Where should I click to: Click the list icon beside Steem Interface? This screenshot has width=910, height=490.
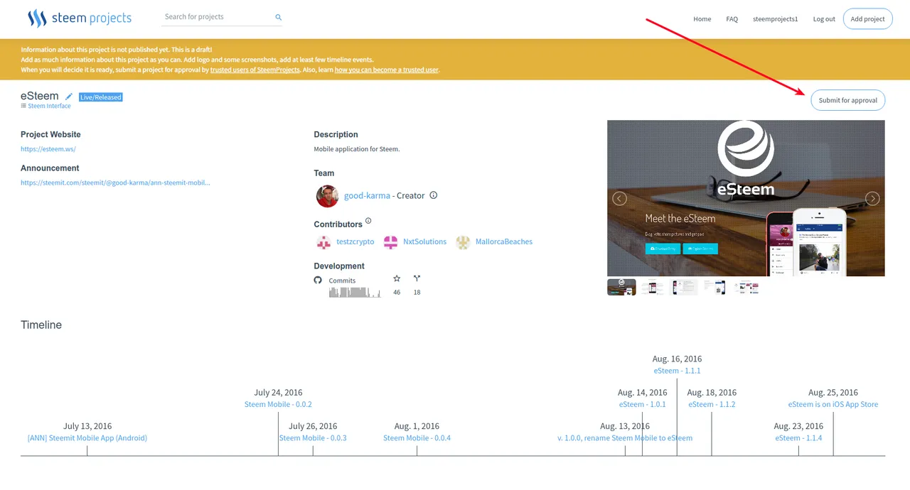(x=23, y=106)
